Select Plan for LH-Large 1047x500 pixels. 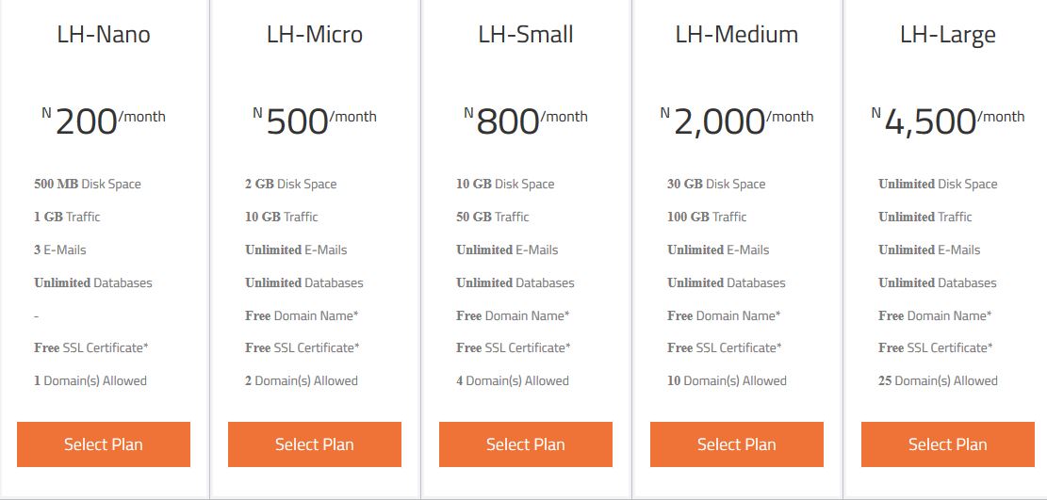pos(947,444)
